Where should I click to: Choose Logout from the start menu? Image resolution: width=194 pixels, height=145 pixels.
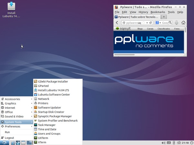click(x=17, y=138)
